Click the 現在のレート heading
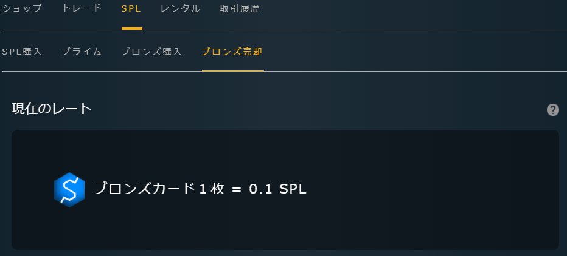Viewport: 567px width, 256px height. tap(51, 109)
